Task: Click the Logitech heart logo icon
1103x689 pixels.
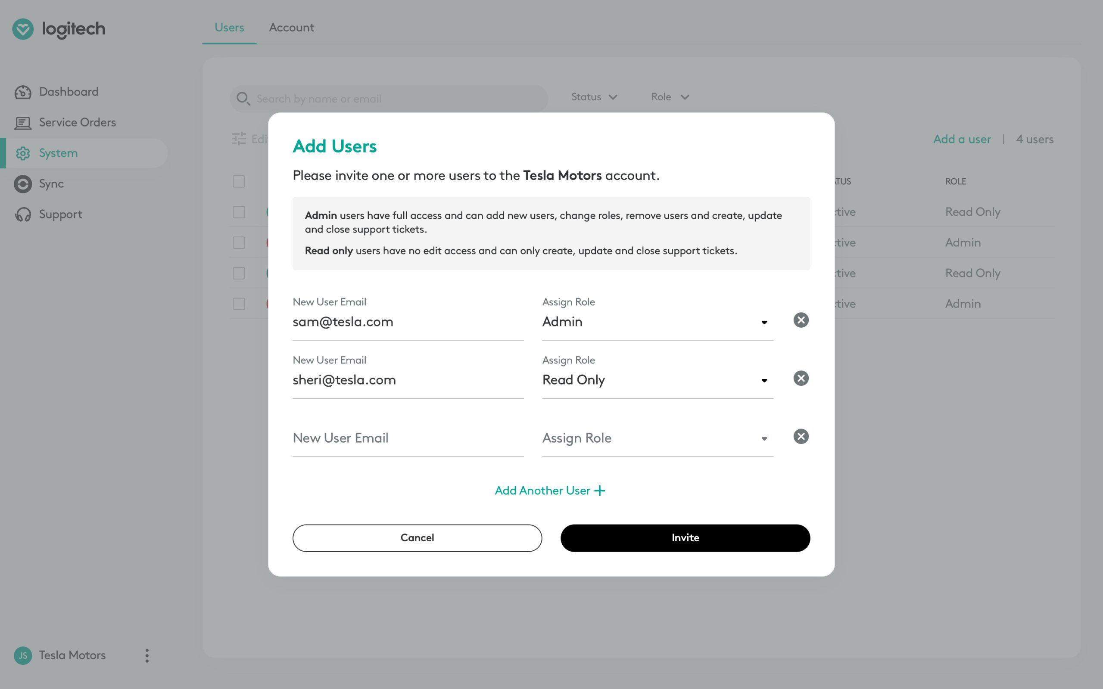Action: [x=23, y=29]
